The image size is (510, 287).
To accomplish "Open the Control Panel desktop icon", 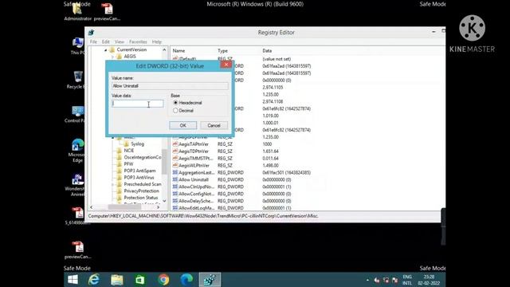I will click(x=78, y=112).
